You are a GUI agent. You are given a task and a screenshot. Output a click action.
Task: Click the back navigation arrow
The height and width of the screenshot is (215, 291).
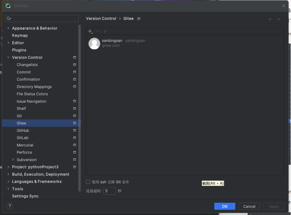pos(271,19)
